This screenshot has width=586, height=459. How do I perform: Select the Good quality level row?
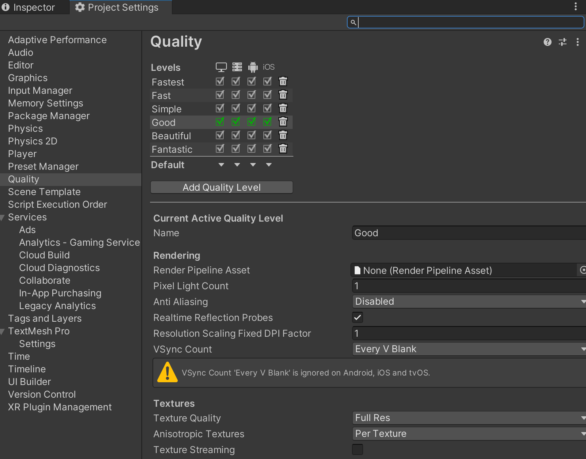coord(221,122)
